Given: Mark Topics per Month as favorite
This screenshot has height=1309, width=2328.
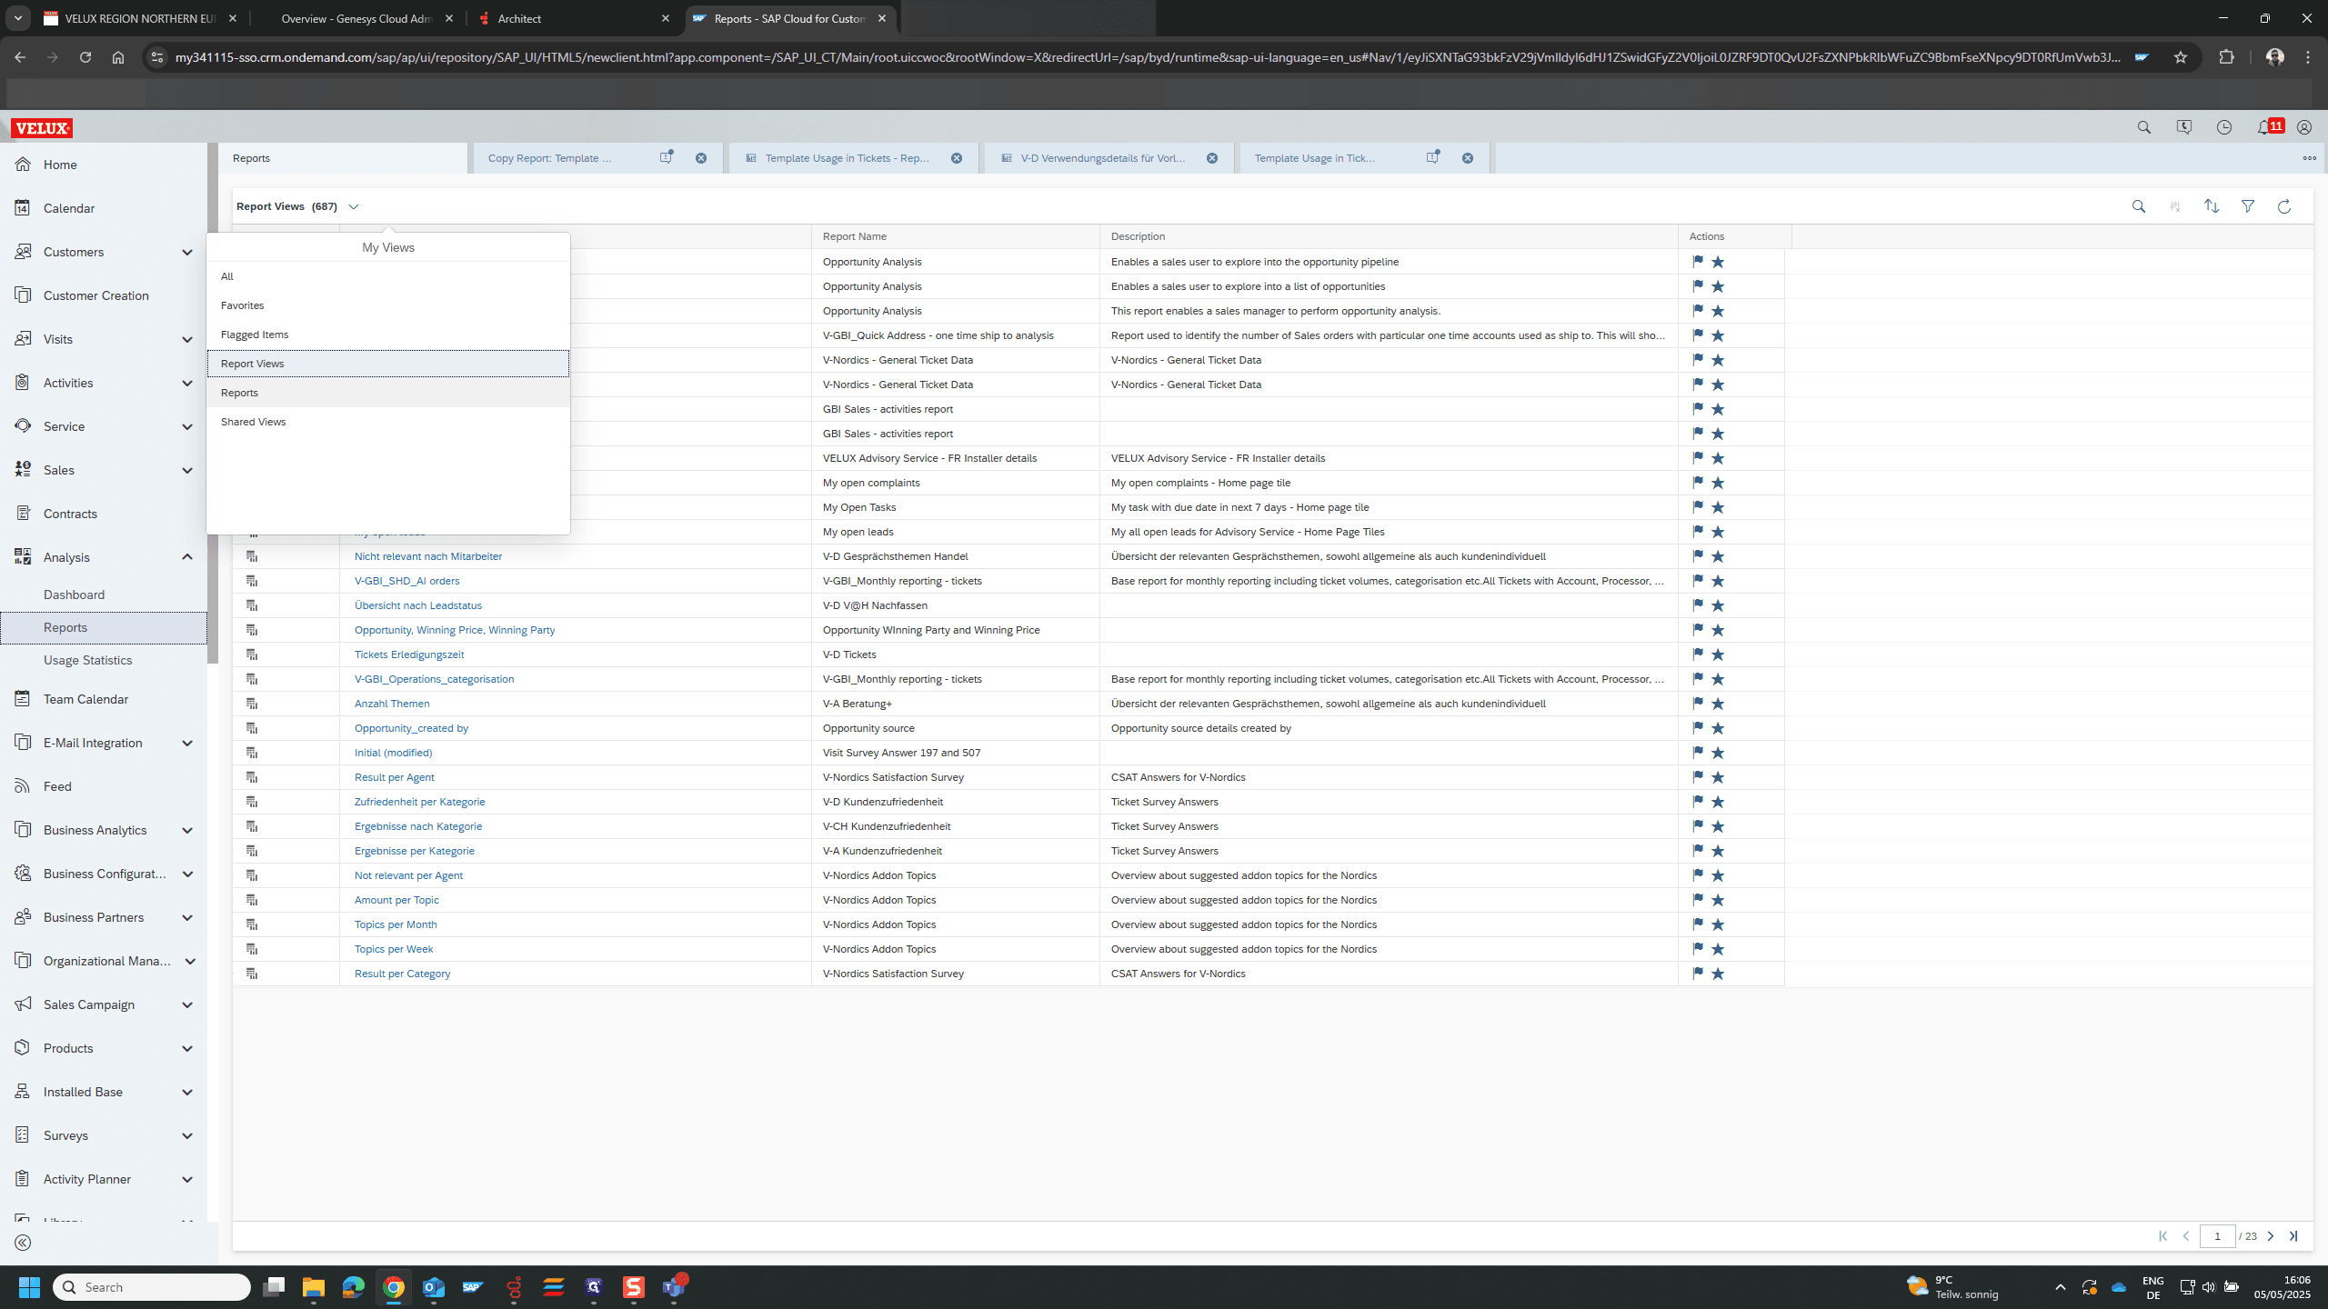Looking at the screenshot, I should click(x=1718, y=924).
